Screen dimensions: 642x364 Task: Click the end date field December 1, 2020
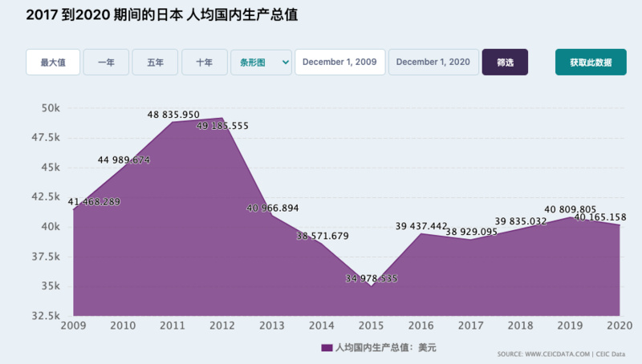(433, 62)
